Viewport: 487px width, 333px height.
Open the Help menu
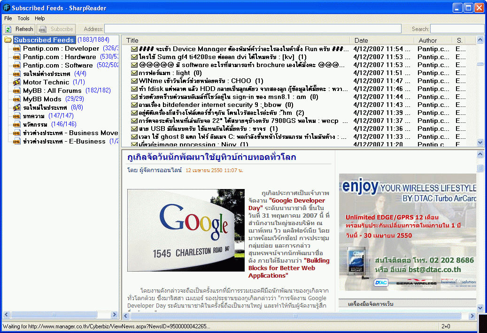click(x=40, y=18)
